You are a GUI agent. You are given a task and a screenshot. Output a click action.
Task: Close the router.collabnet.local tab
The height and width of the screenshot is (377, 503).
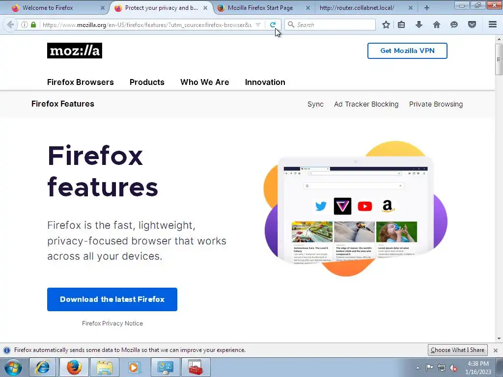[x=410, y=8]
